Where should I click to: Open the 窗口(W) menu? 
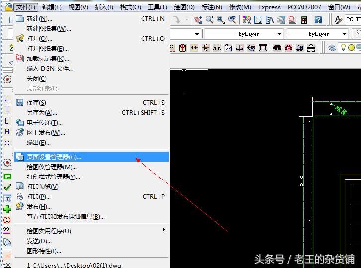339,7
